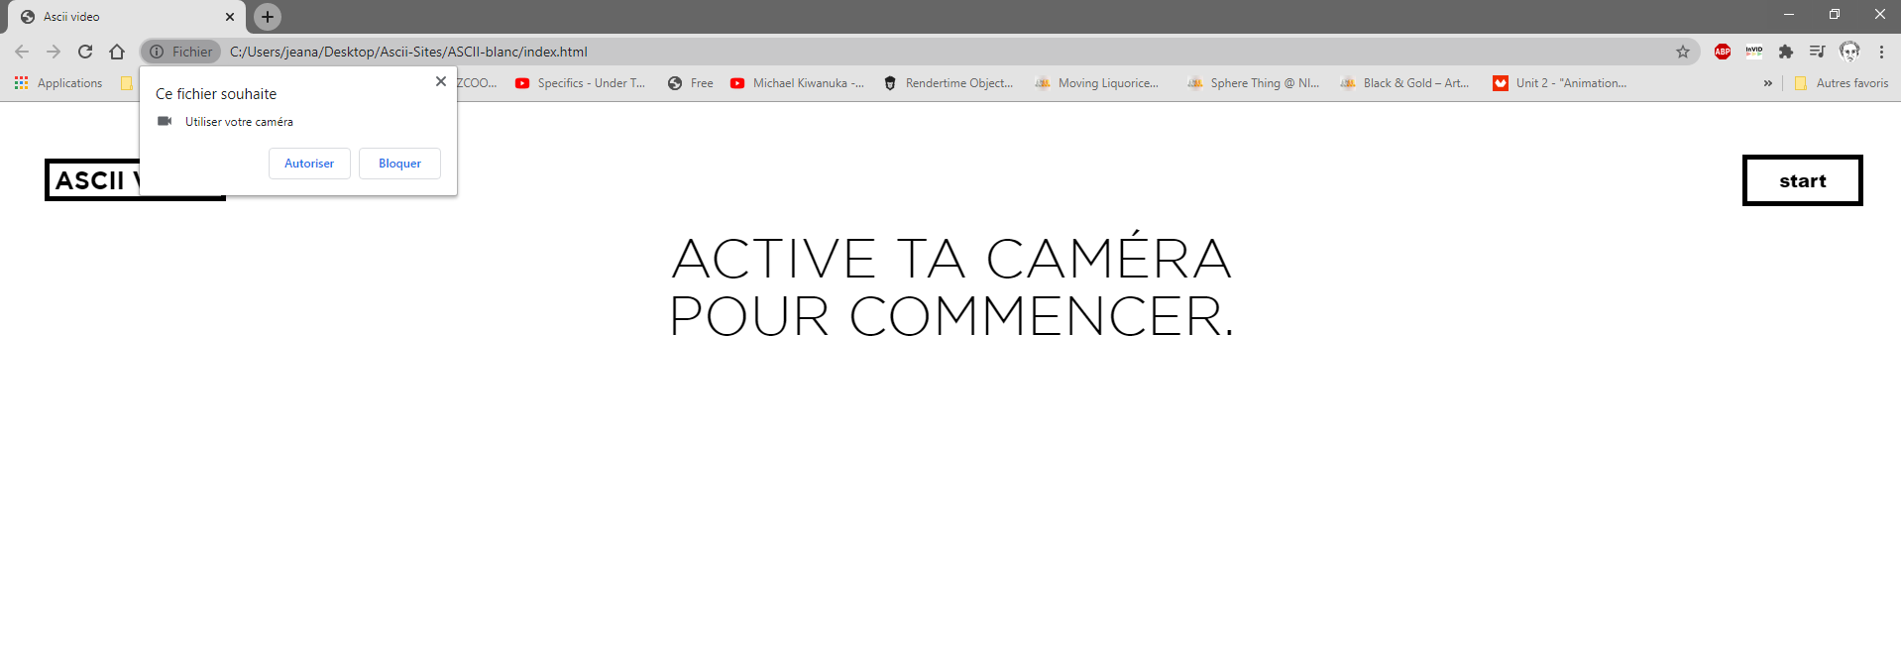
Task: Expand the hidden bookmarks overflow chevron
Action: pos(1767,83)
